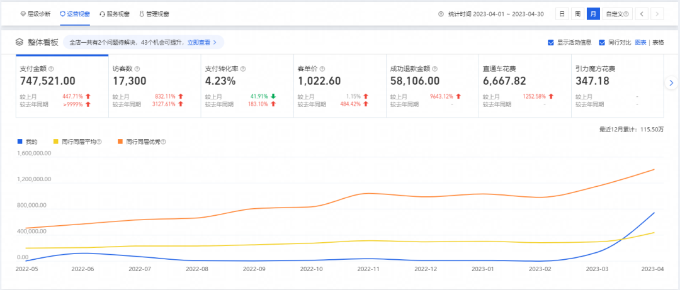Click the blue 我的 legend color swatch
680x290 pixels.
tap(18, 142)
